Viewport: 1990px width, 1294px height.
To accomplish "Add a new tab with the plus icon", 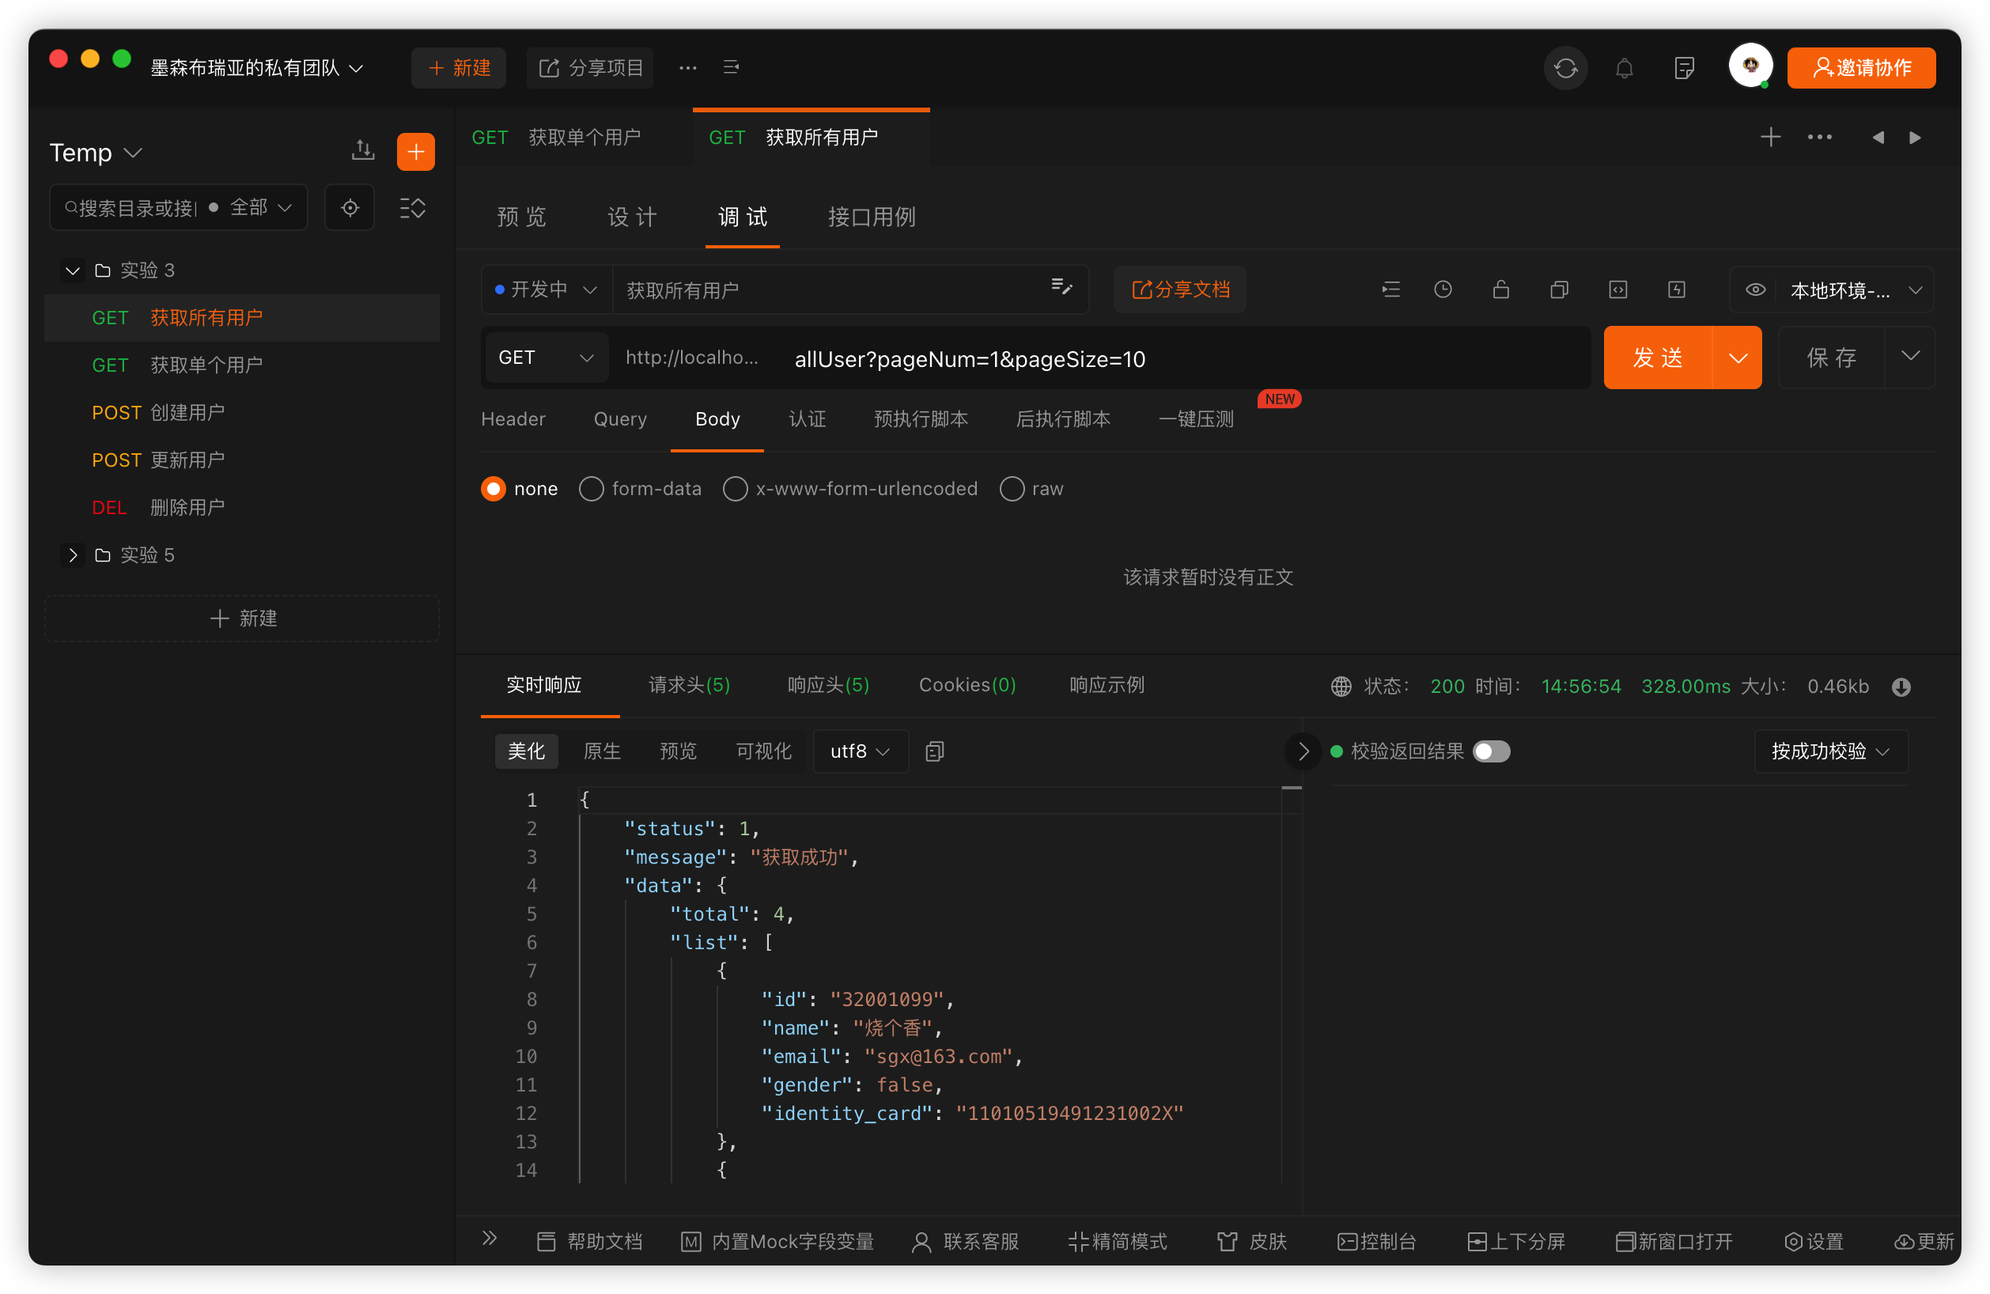I will pyautogui.click(x=1770, y=136).
